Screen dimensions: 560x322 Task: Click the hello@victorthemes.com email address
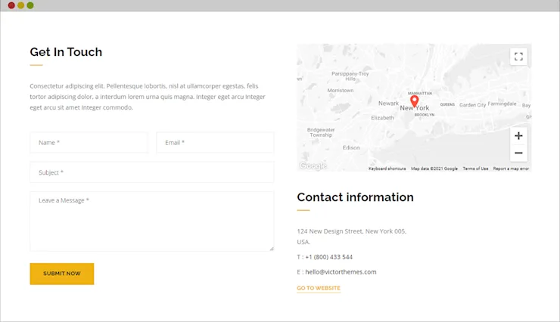click(x=341, y=272)
